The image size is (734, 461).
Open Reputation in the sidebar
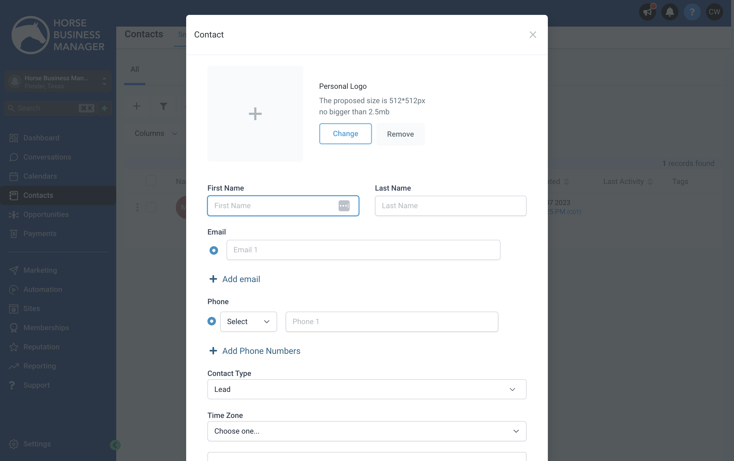(58, 347)
